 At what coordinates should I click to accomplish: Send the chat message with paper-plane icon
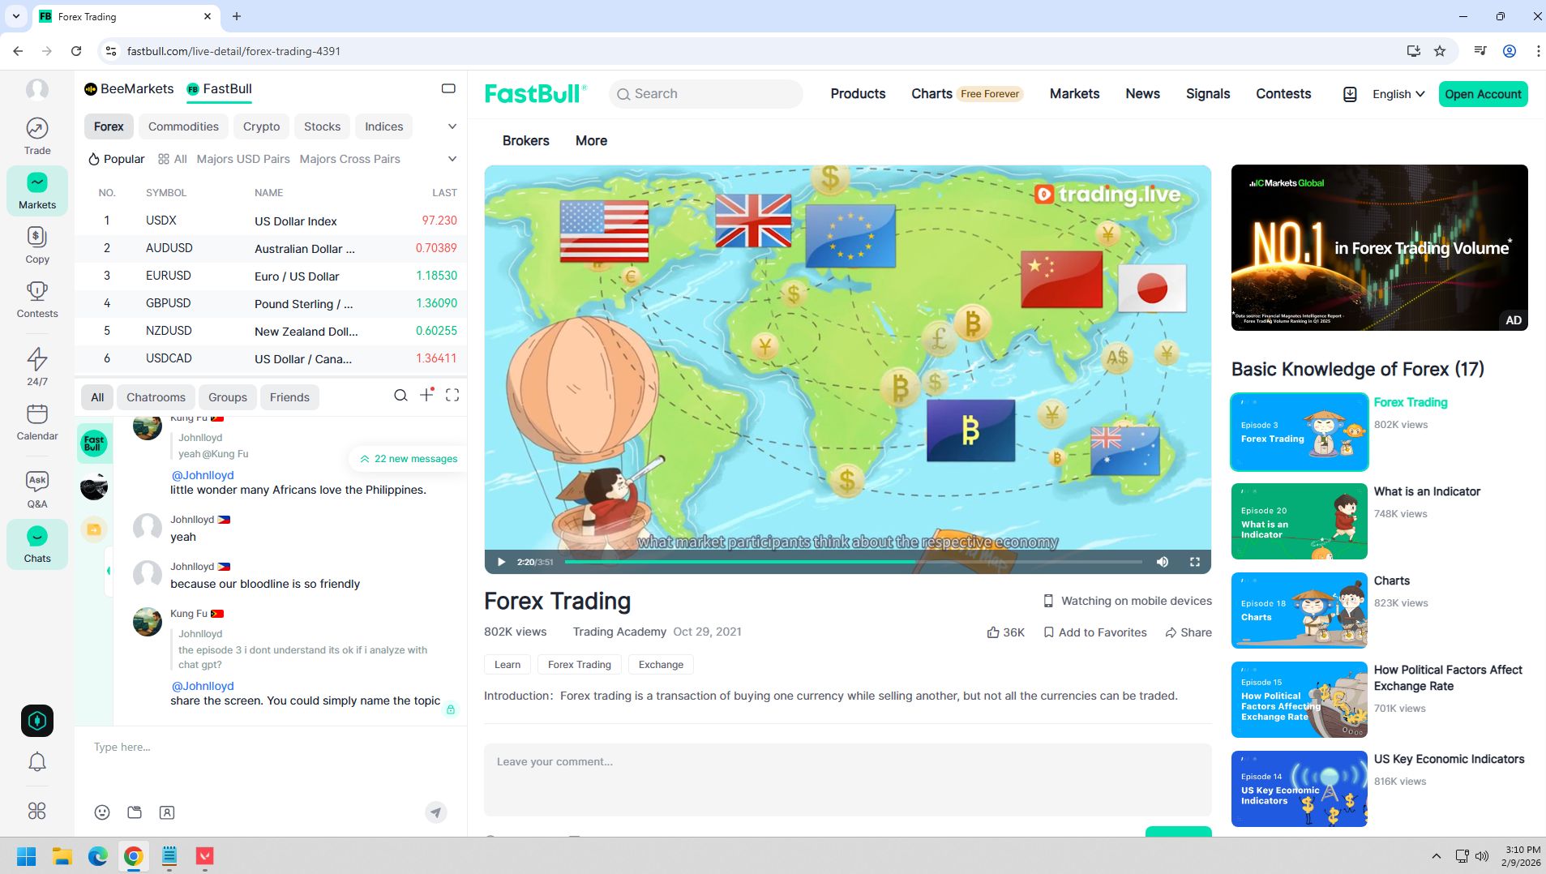pyautogui.click(x=436, y=812)
